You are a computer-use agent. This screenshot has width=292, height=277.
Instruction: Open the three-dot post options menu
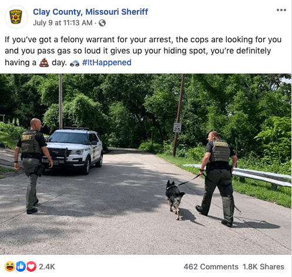(281, 10)
